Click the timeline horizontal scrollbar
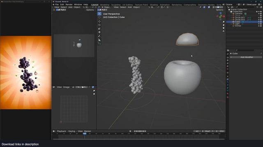This screenshot has width=263, height=147. (x=138, y=139)
